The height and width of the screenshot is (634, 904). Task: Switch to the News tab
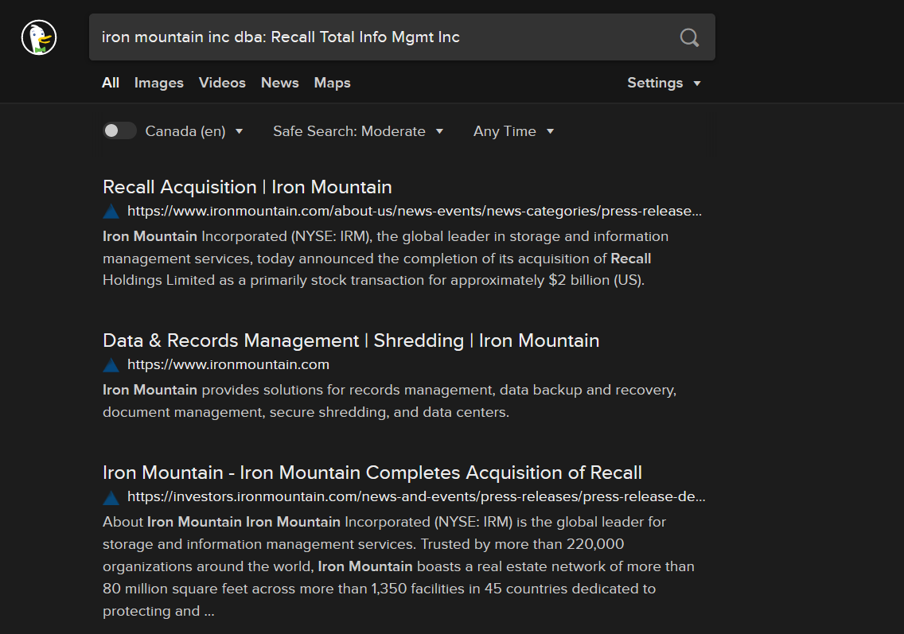tap(279, 83)
